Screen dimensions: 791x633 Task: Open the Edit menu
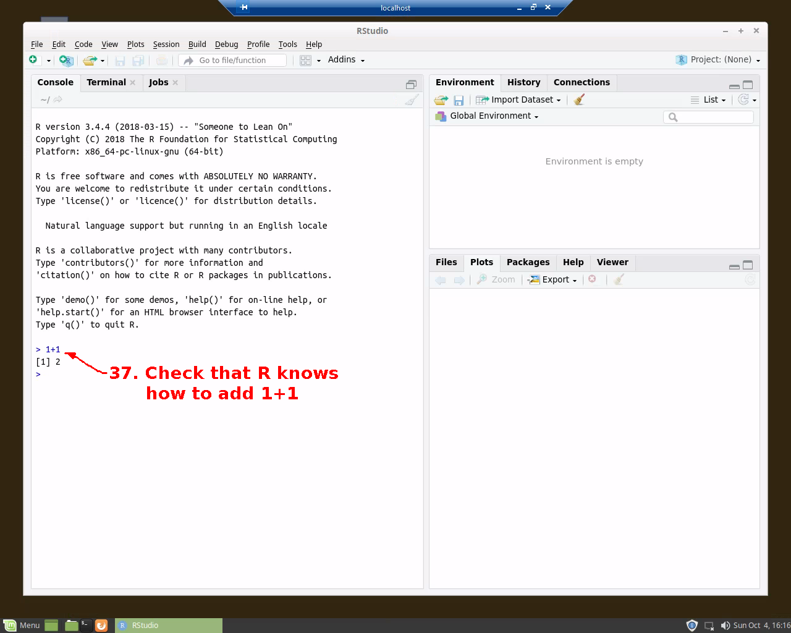(x=59, y=45)
